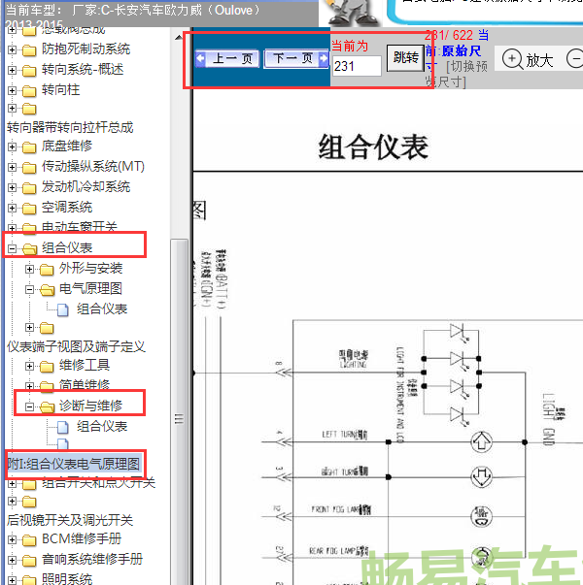Expand the 空调系统 folder

coord(12,208)
